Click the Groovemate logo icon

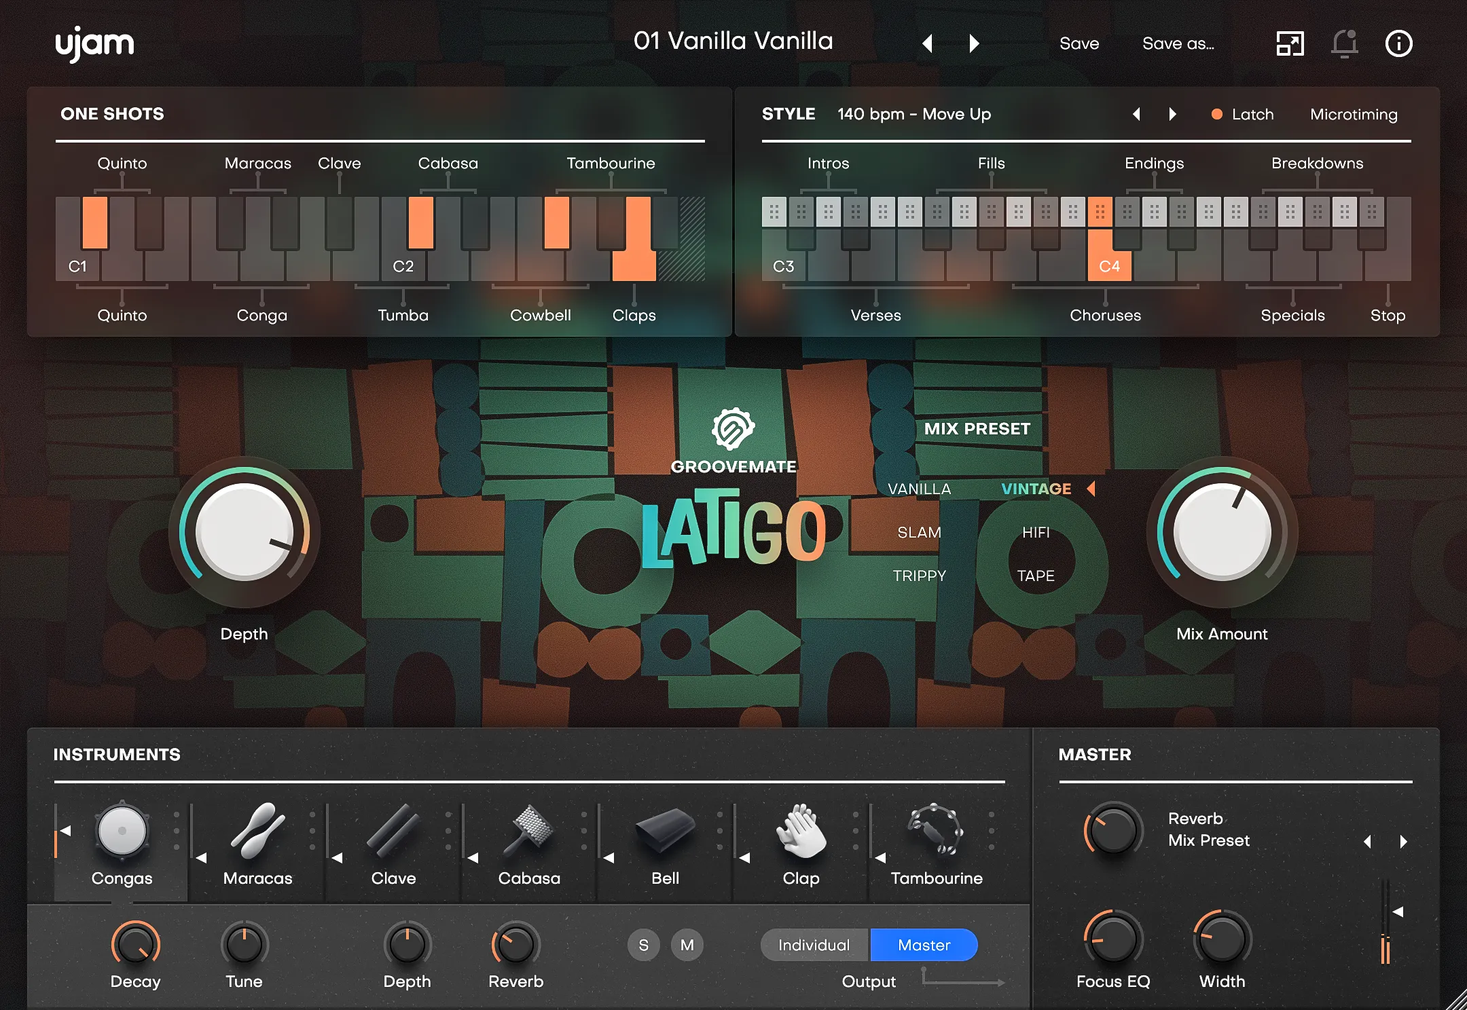coord(733,428)
